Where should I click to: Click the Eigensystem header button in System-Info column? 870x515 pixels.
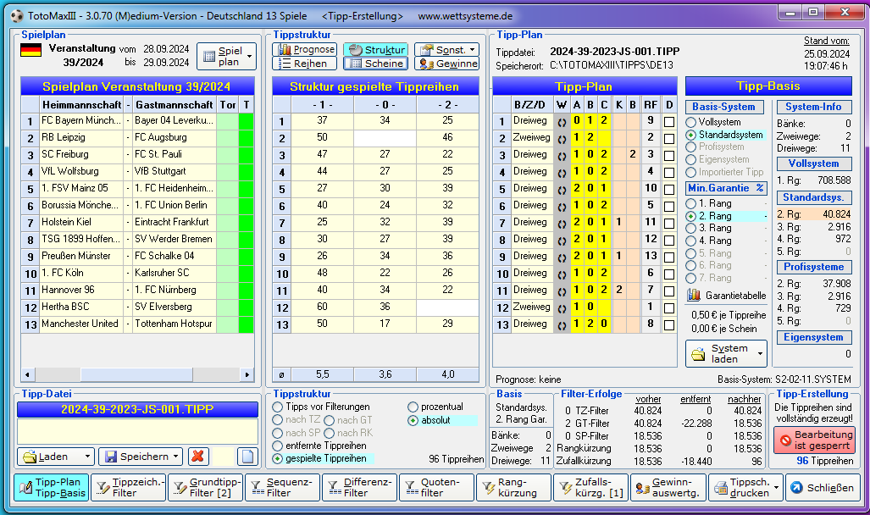(813, 337)
